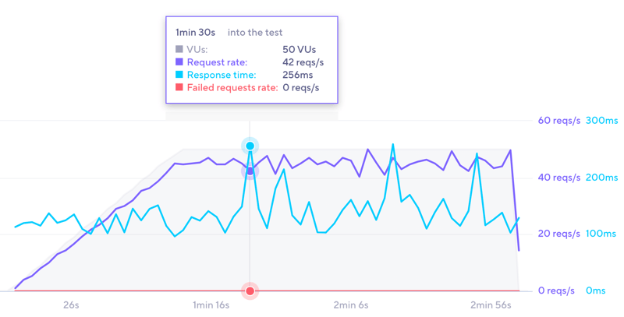The height and width of the screenshot is (317, 624).
Task: Click the 100ms axis label
Action: click(x=601, y=234)
